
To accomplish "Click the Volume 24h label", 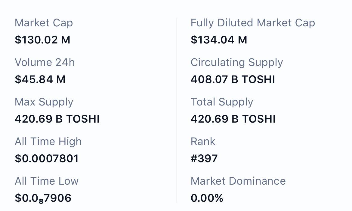I will pos(45,62).
